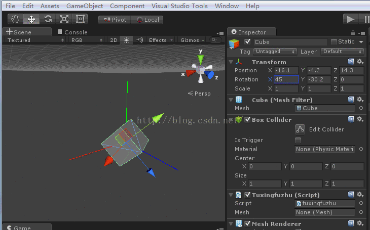Click the Z axis cone on orientation gizmo
Image resolution: width=370 pixels, height=230 pixels.
(x=209, y=75)
